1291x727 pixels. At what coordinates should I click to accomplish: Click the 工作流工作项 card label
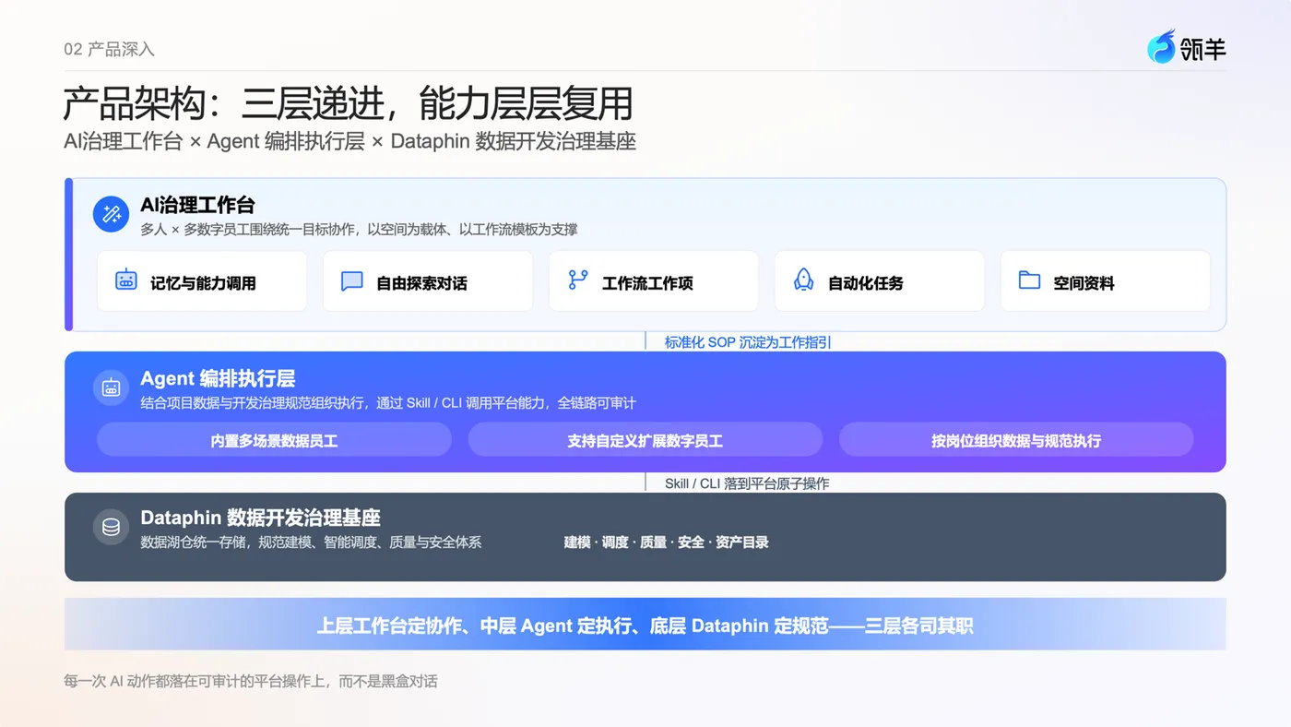(x=647, y=283)
